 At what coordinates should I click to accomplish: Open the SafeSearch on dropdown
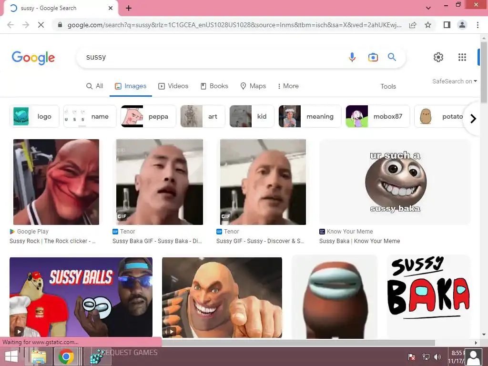pyautogui.click(x=455, y=81)
